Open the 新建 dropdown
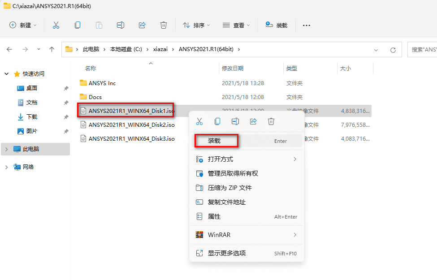The image size is (437, 280). coord(23,25)
